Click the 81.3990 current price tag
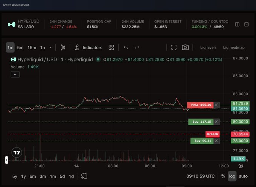This screenshot has height=187, width=256. pyautogui.click(x=240, y=109)
